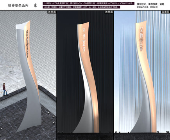
Task: Click the dark lettering on left sculpture
Action: 28,44
